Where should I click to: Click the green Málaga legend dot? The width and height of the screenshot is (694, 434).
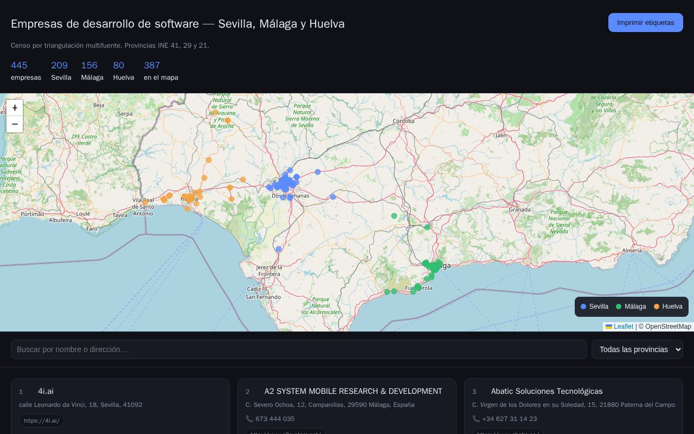(619, 307)
